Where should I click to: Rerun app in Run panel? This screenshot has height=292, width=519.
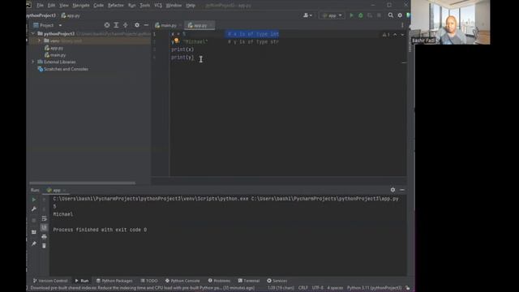pos(34,200)
